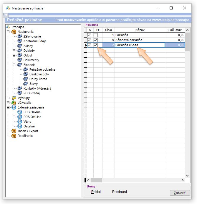Image resolution: width=197 pixels, height=204 pixels.
Task: Uncheck A. checkbox for Zálohová pokladňa
Action: tap(89, 40)
